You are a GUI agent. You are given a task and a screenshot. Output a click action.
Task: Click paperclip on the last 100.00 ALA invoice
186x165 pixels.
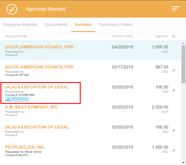174,130
